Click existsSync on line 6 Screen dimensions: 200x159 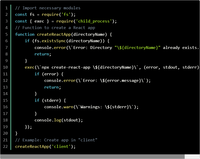[54, 41]
